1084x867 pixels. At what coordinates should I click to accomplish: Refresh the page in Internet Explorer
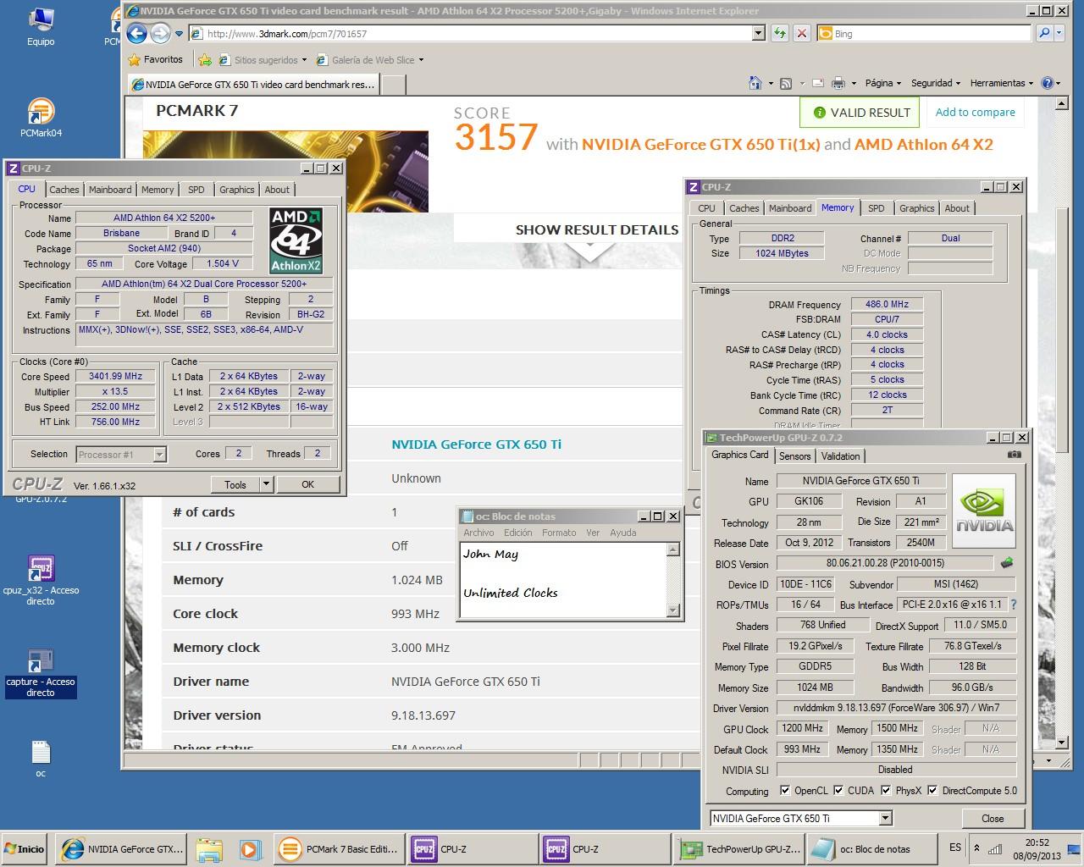click(780, 33)
